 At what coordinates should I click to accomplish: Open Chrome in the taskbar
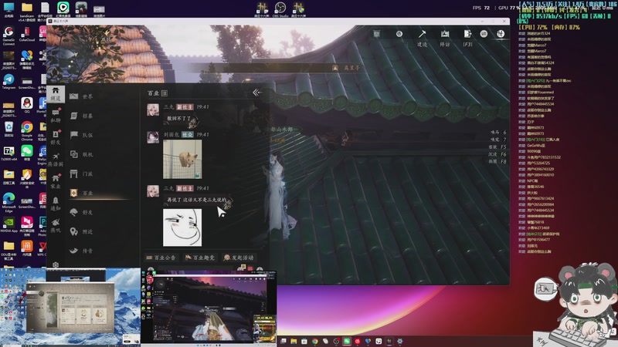[315, 341]
